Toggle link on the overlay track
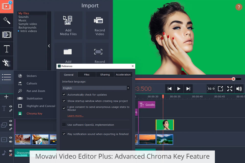This screenshot has height=163, width=245. 11,129
